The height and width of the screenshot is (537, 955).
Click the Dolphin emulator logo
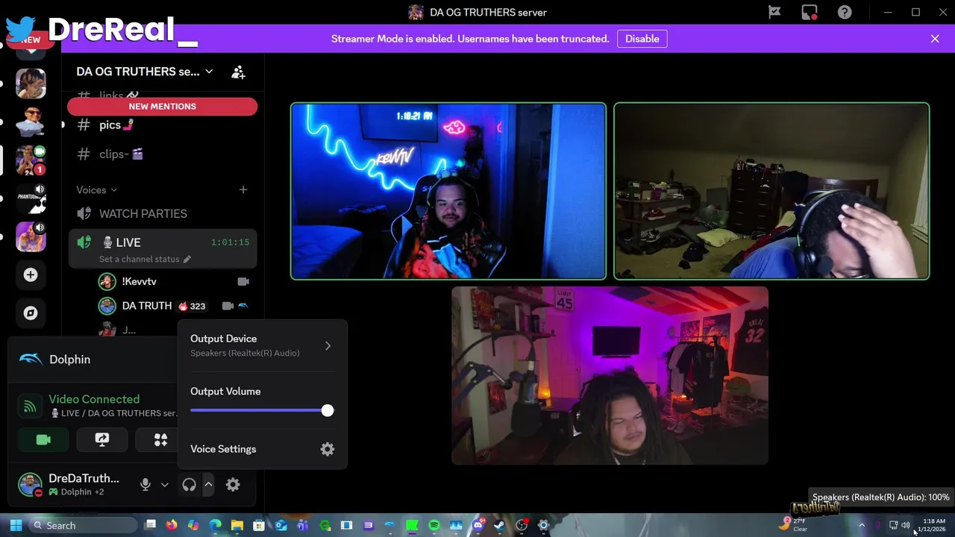click(31, 359)
